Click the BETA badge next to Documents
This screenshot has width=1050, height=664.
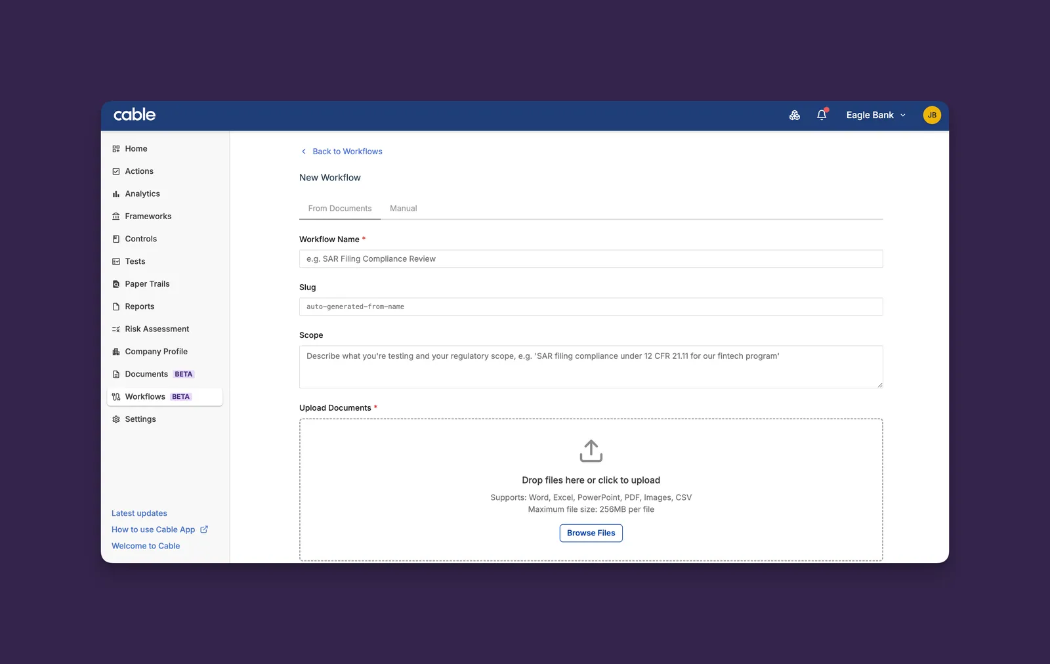[184, 375]
